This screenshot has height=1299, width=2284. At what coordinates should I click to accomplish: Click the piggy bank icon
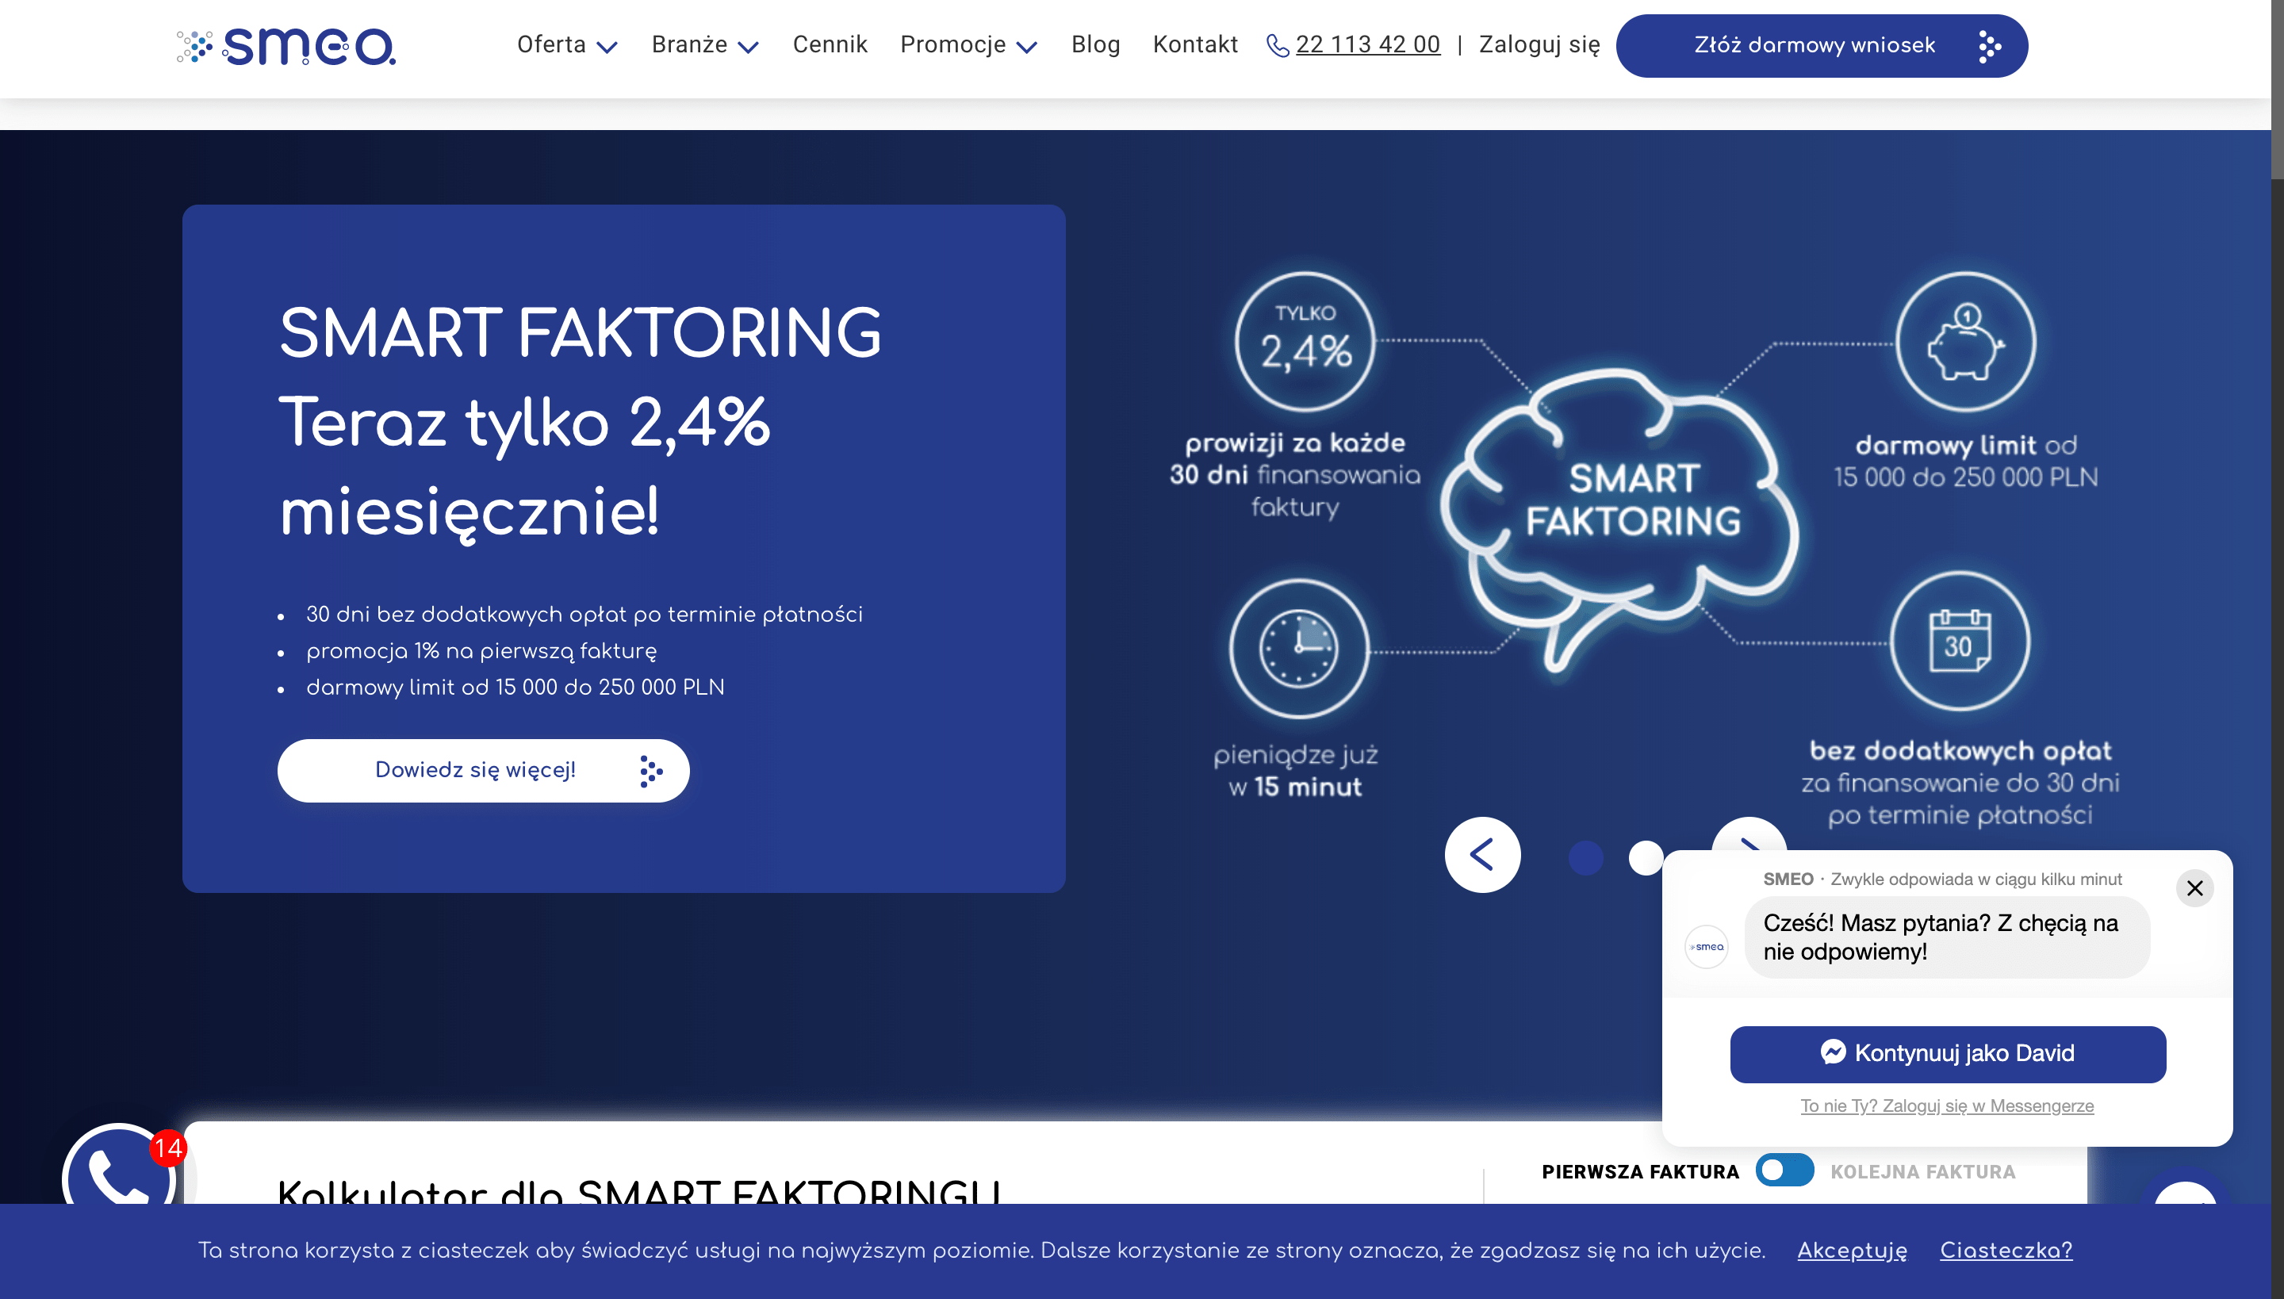(1965, 342)
